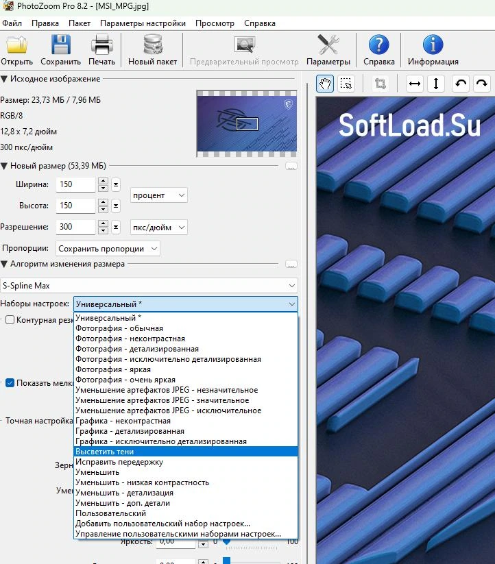
Task: Choose preset Фотография - неконтрастная
Action: (186, 339)
